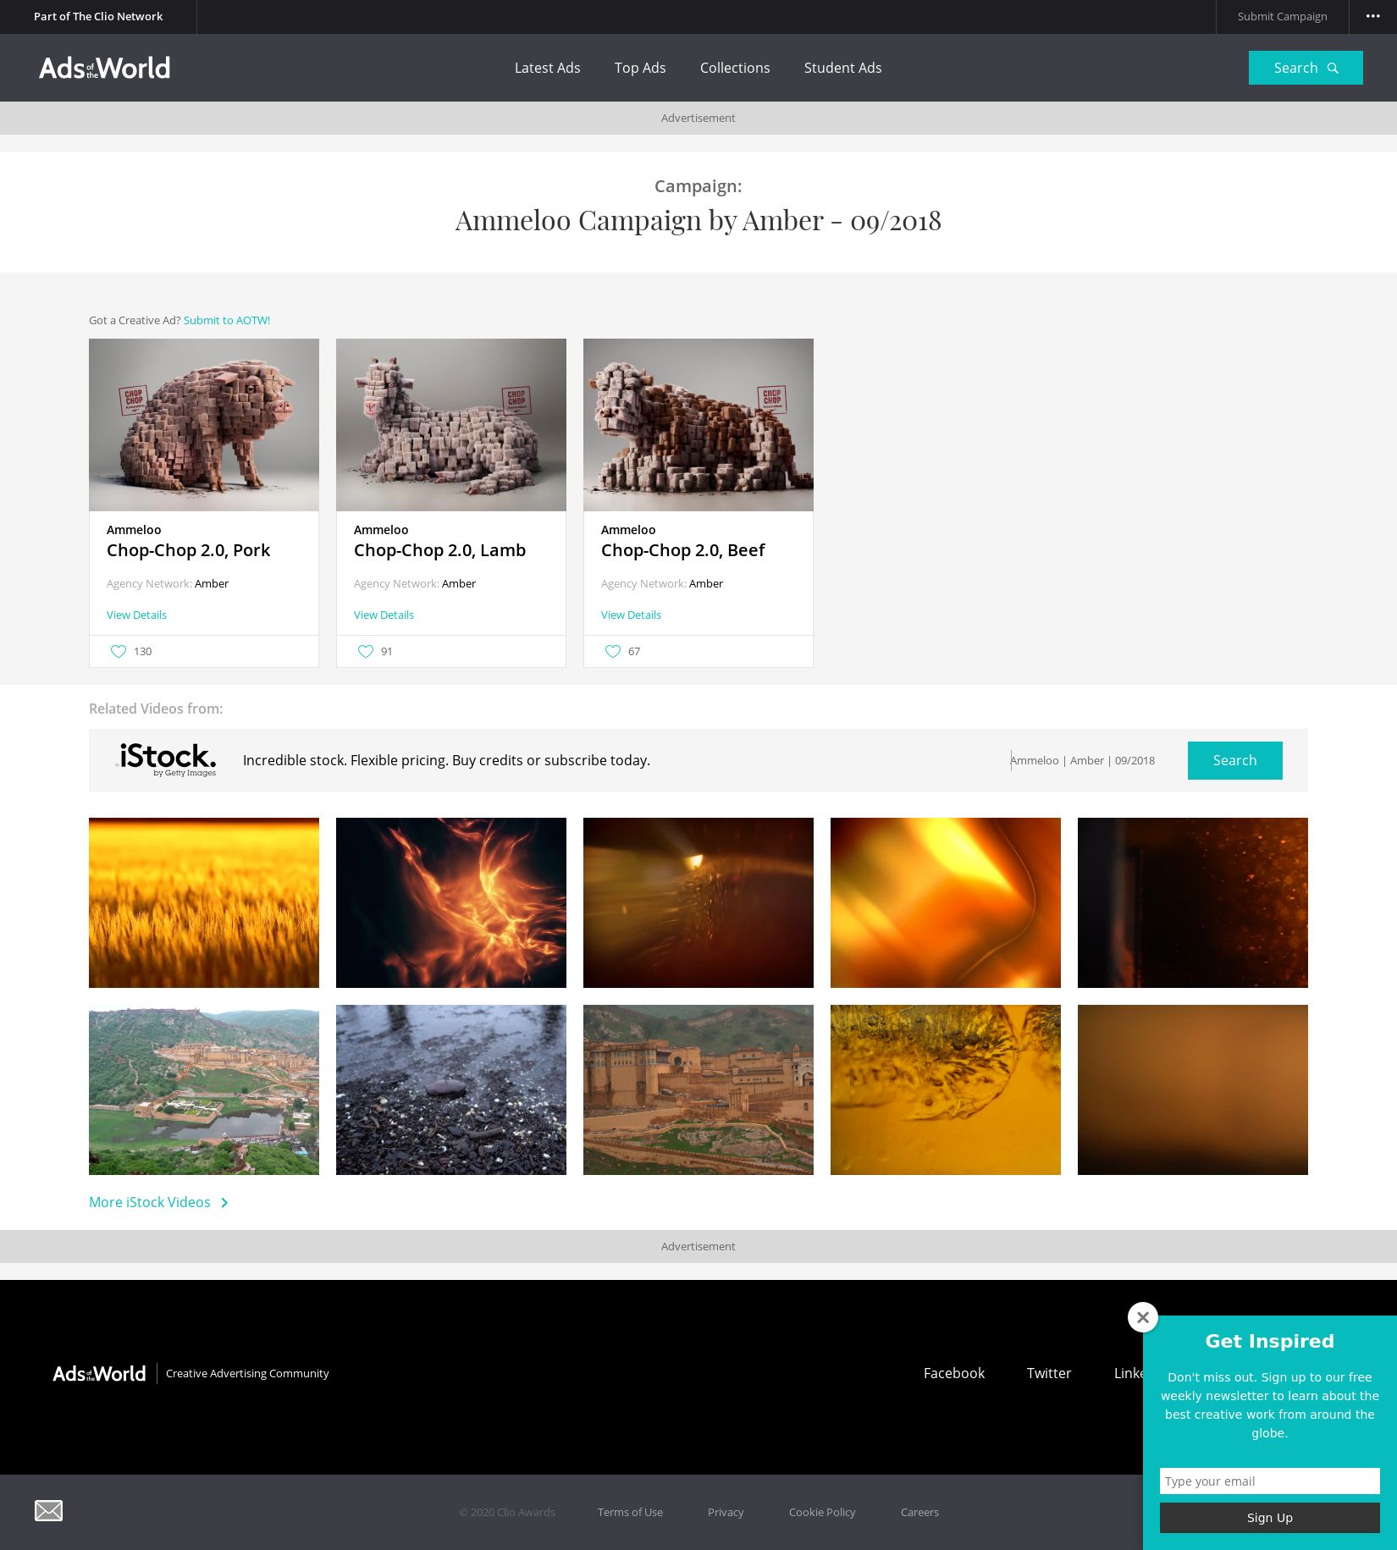Open the three-dots more menu
This screenshot has width=1397, height=1550.
[1372, 16]
